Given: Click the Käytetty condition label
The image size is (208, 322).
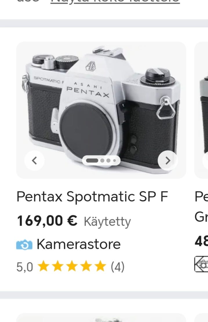Looking at the screenshot, I should (x=107, y=222).
